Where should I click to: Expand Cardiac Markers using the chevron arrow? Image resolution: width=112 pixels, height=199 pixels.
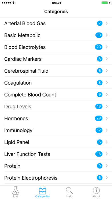click(107, 59)
